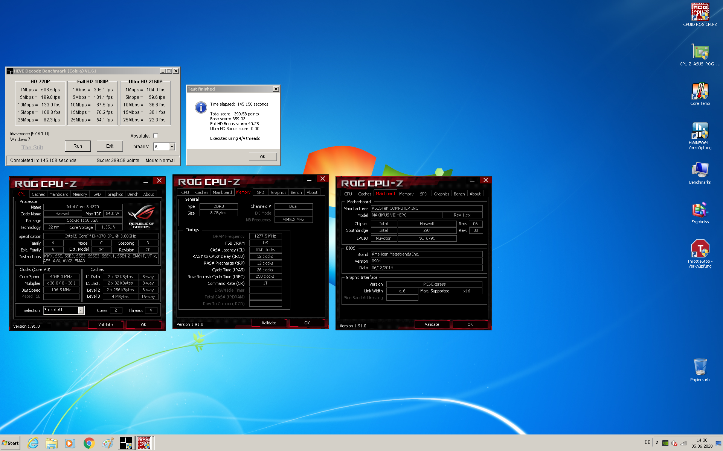Screen dimensions: 723x451
Task: Show hidden tray icons arrow
Action: [x=657, y=443]
